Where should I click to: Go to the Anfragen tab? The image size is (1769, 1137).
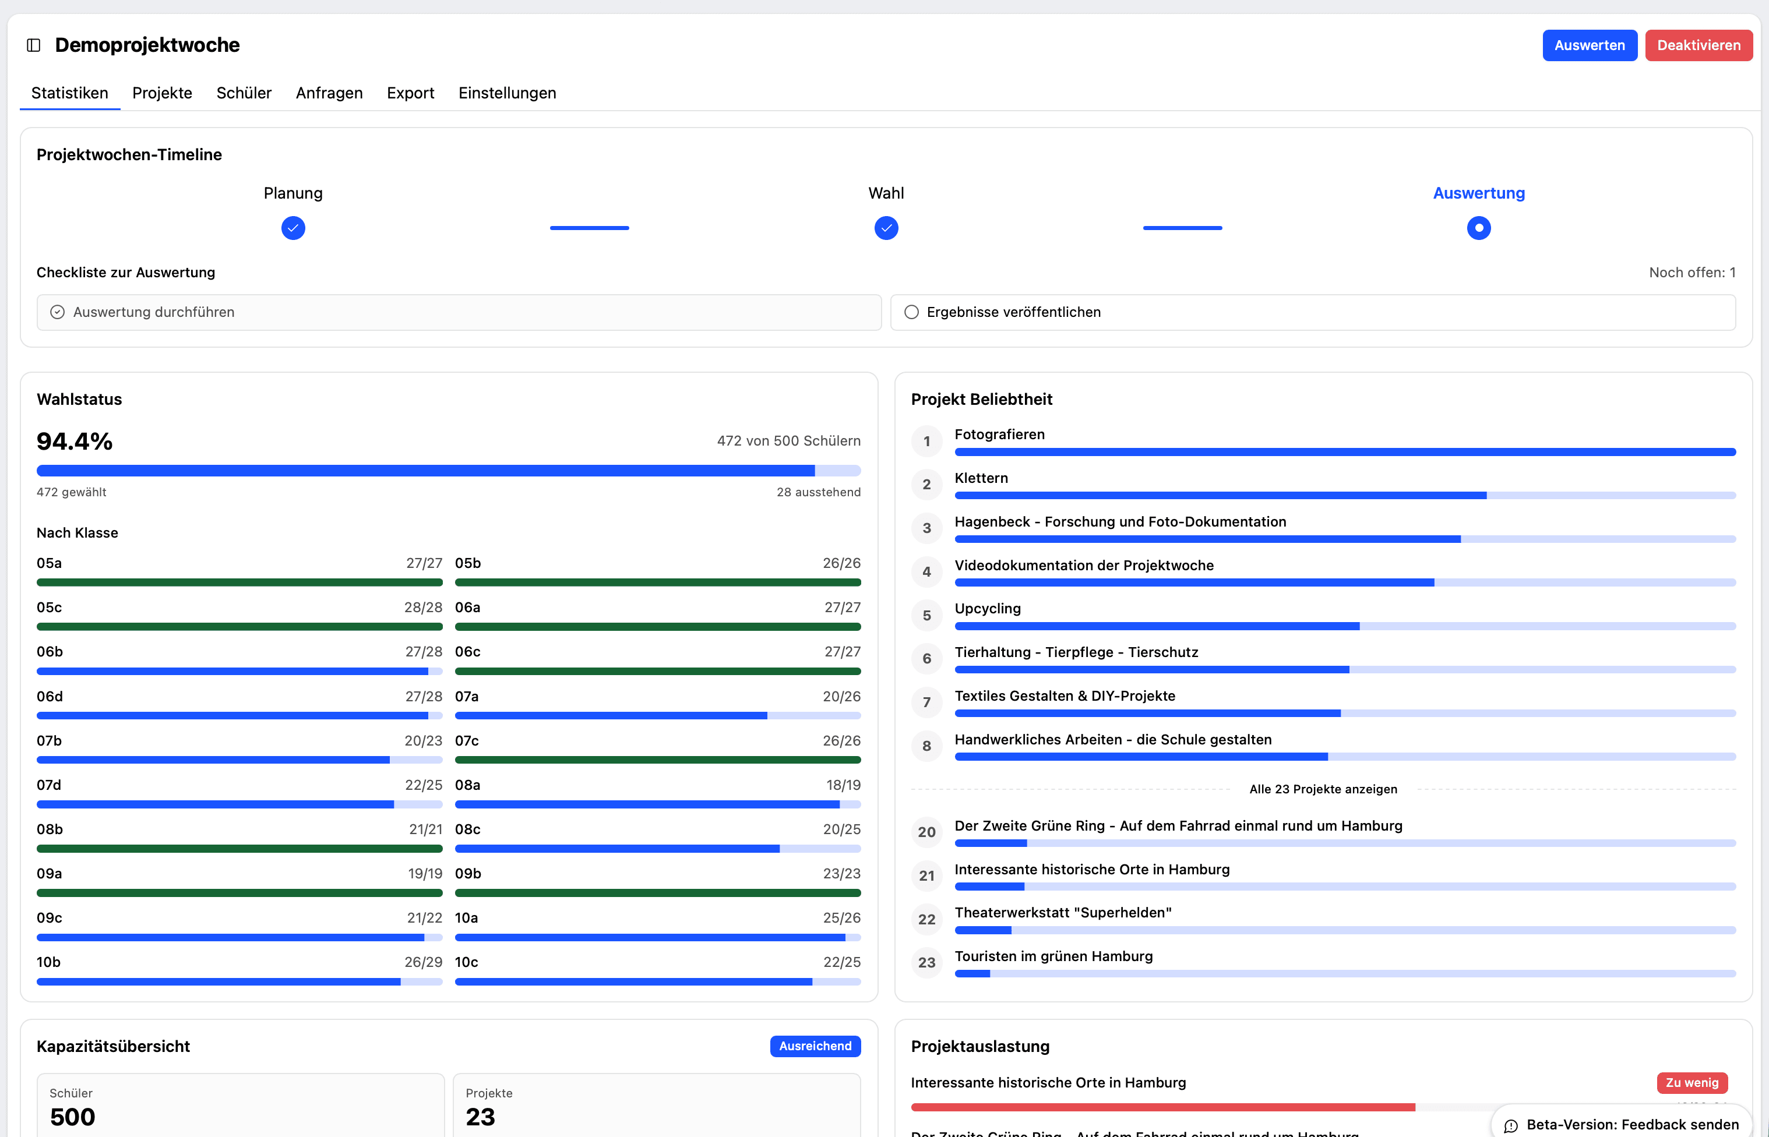pyautogui.click(x=329, y=93)
